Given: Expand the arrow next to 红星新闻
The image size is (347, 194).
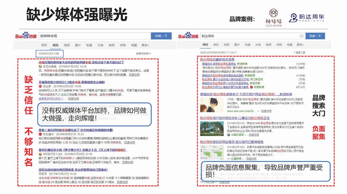Looking at the screenshot, I should tap(243, 158).
